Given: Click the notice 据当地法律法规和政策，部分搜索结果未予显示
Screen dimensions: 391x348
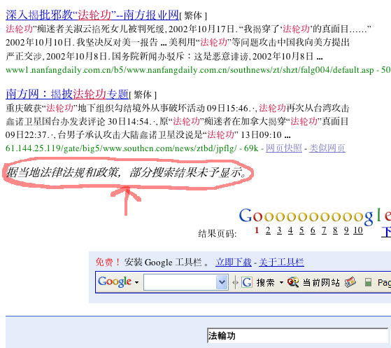Looking at the screenshot, I should [x=126, y=172].
